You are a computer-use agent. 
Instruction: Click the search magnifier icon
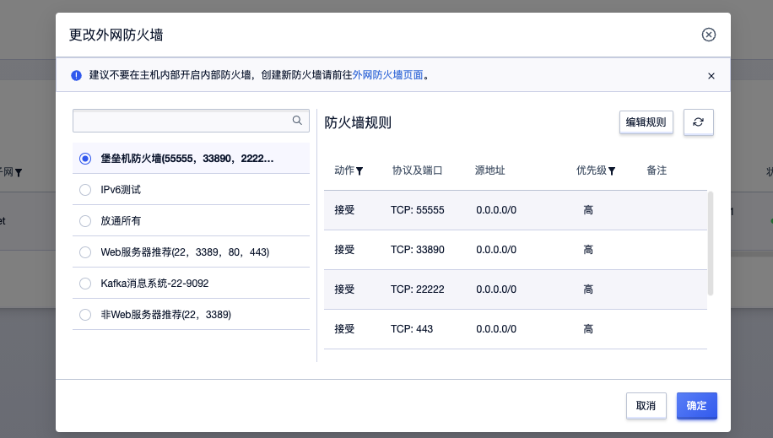click(x=297, y=121)
